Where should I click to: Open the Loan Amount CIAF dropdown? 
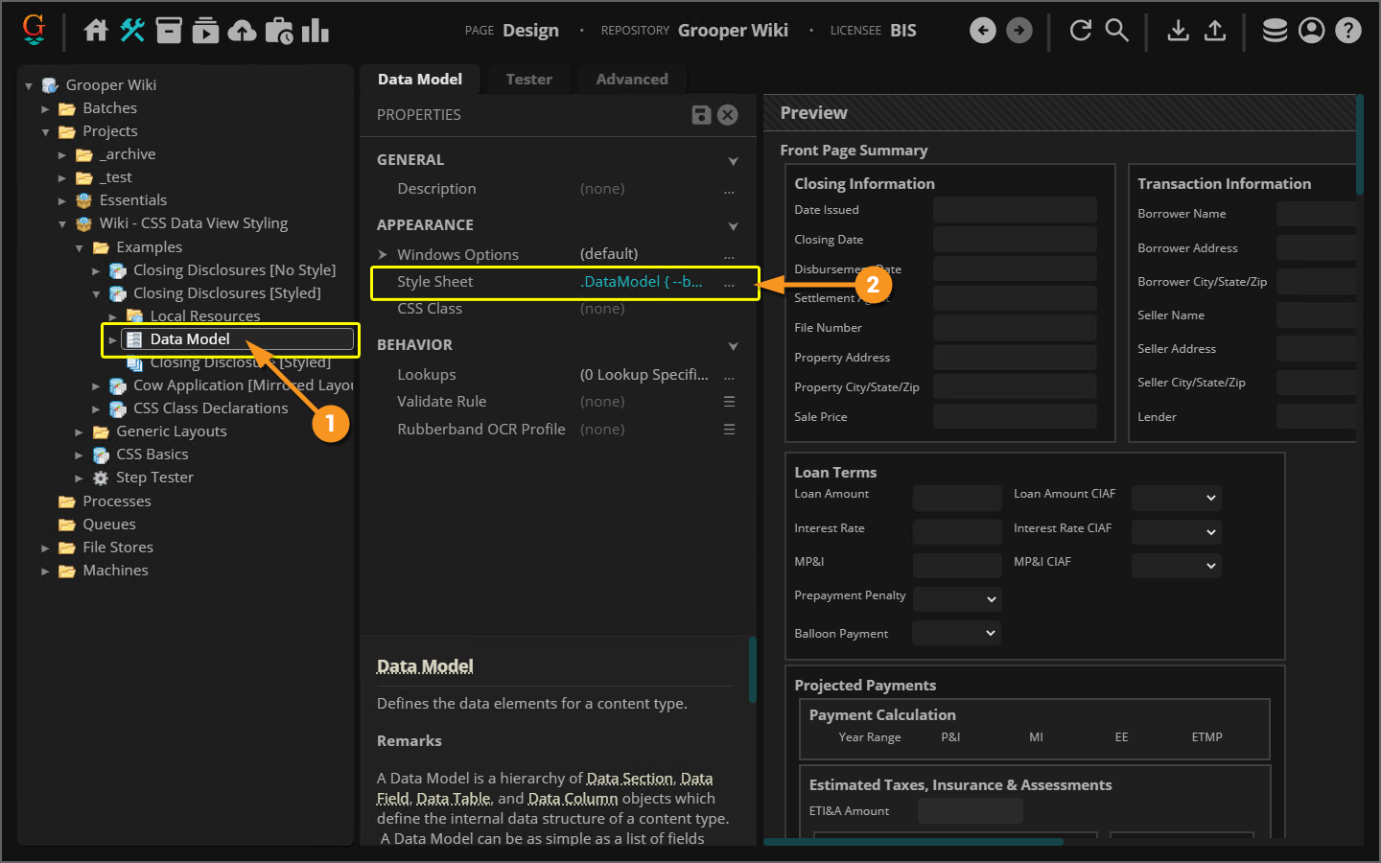click(1176, 498)
